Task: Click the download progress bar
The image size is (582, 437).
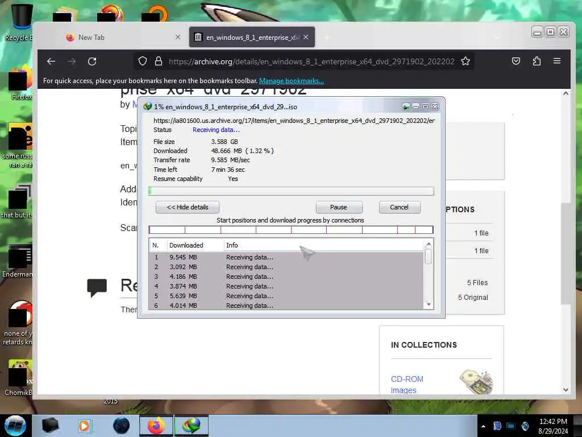Action: pos(291,191)
